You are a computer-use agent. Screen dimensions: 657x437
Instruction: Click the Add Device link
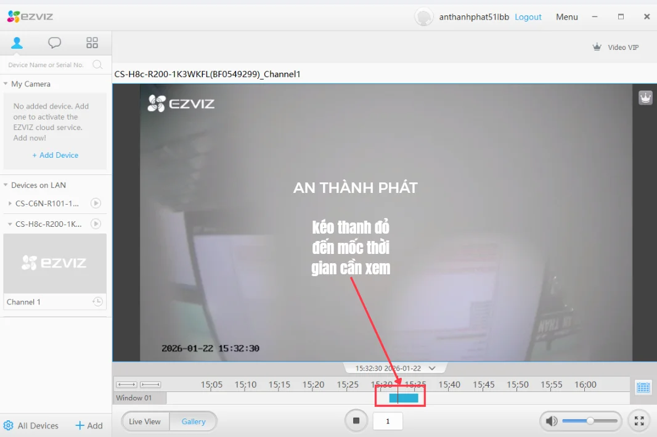55,155
